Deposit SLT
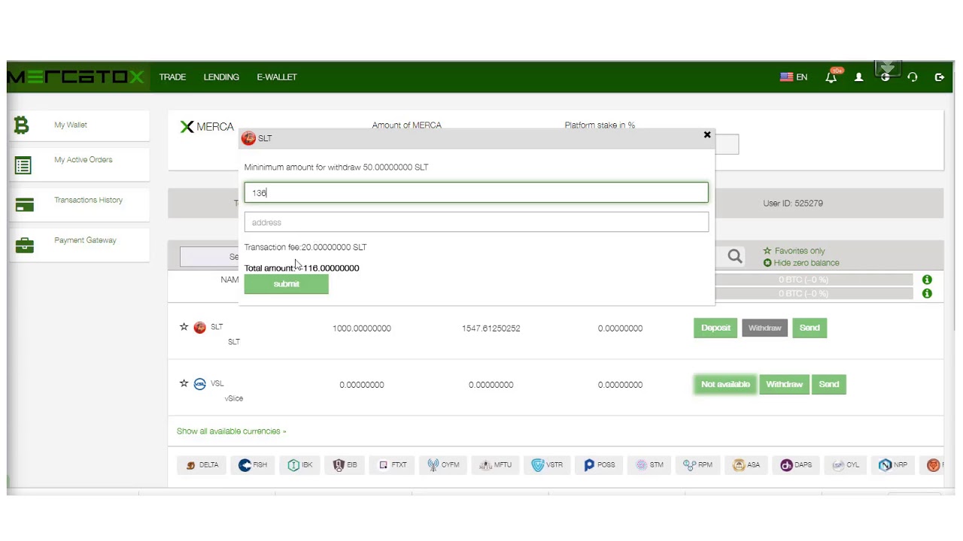This screenshot has width=963, height=541. (x=715, y=328)
